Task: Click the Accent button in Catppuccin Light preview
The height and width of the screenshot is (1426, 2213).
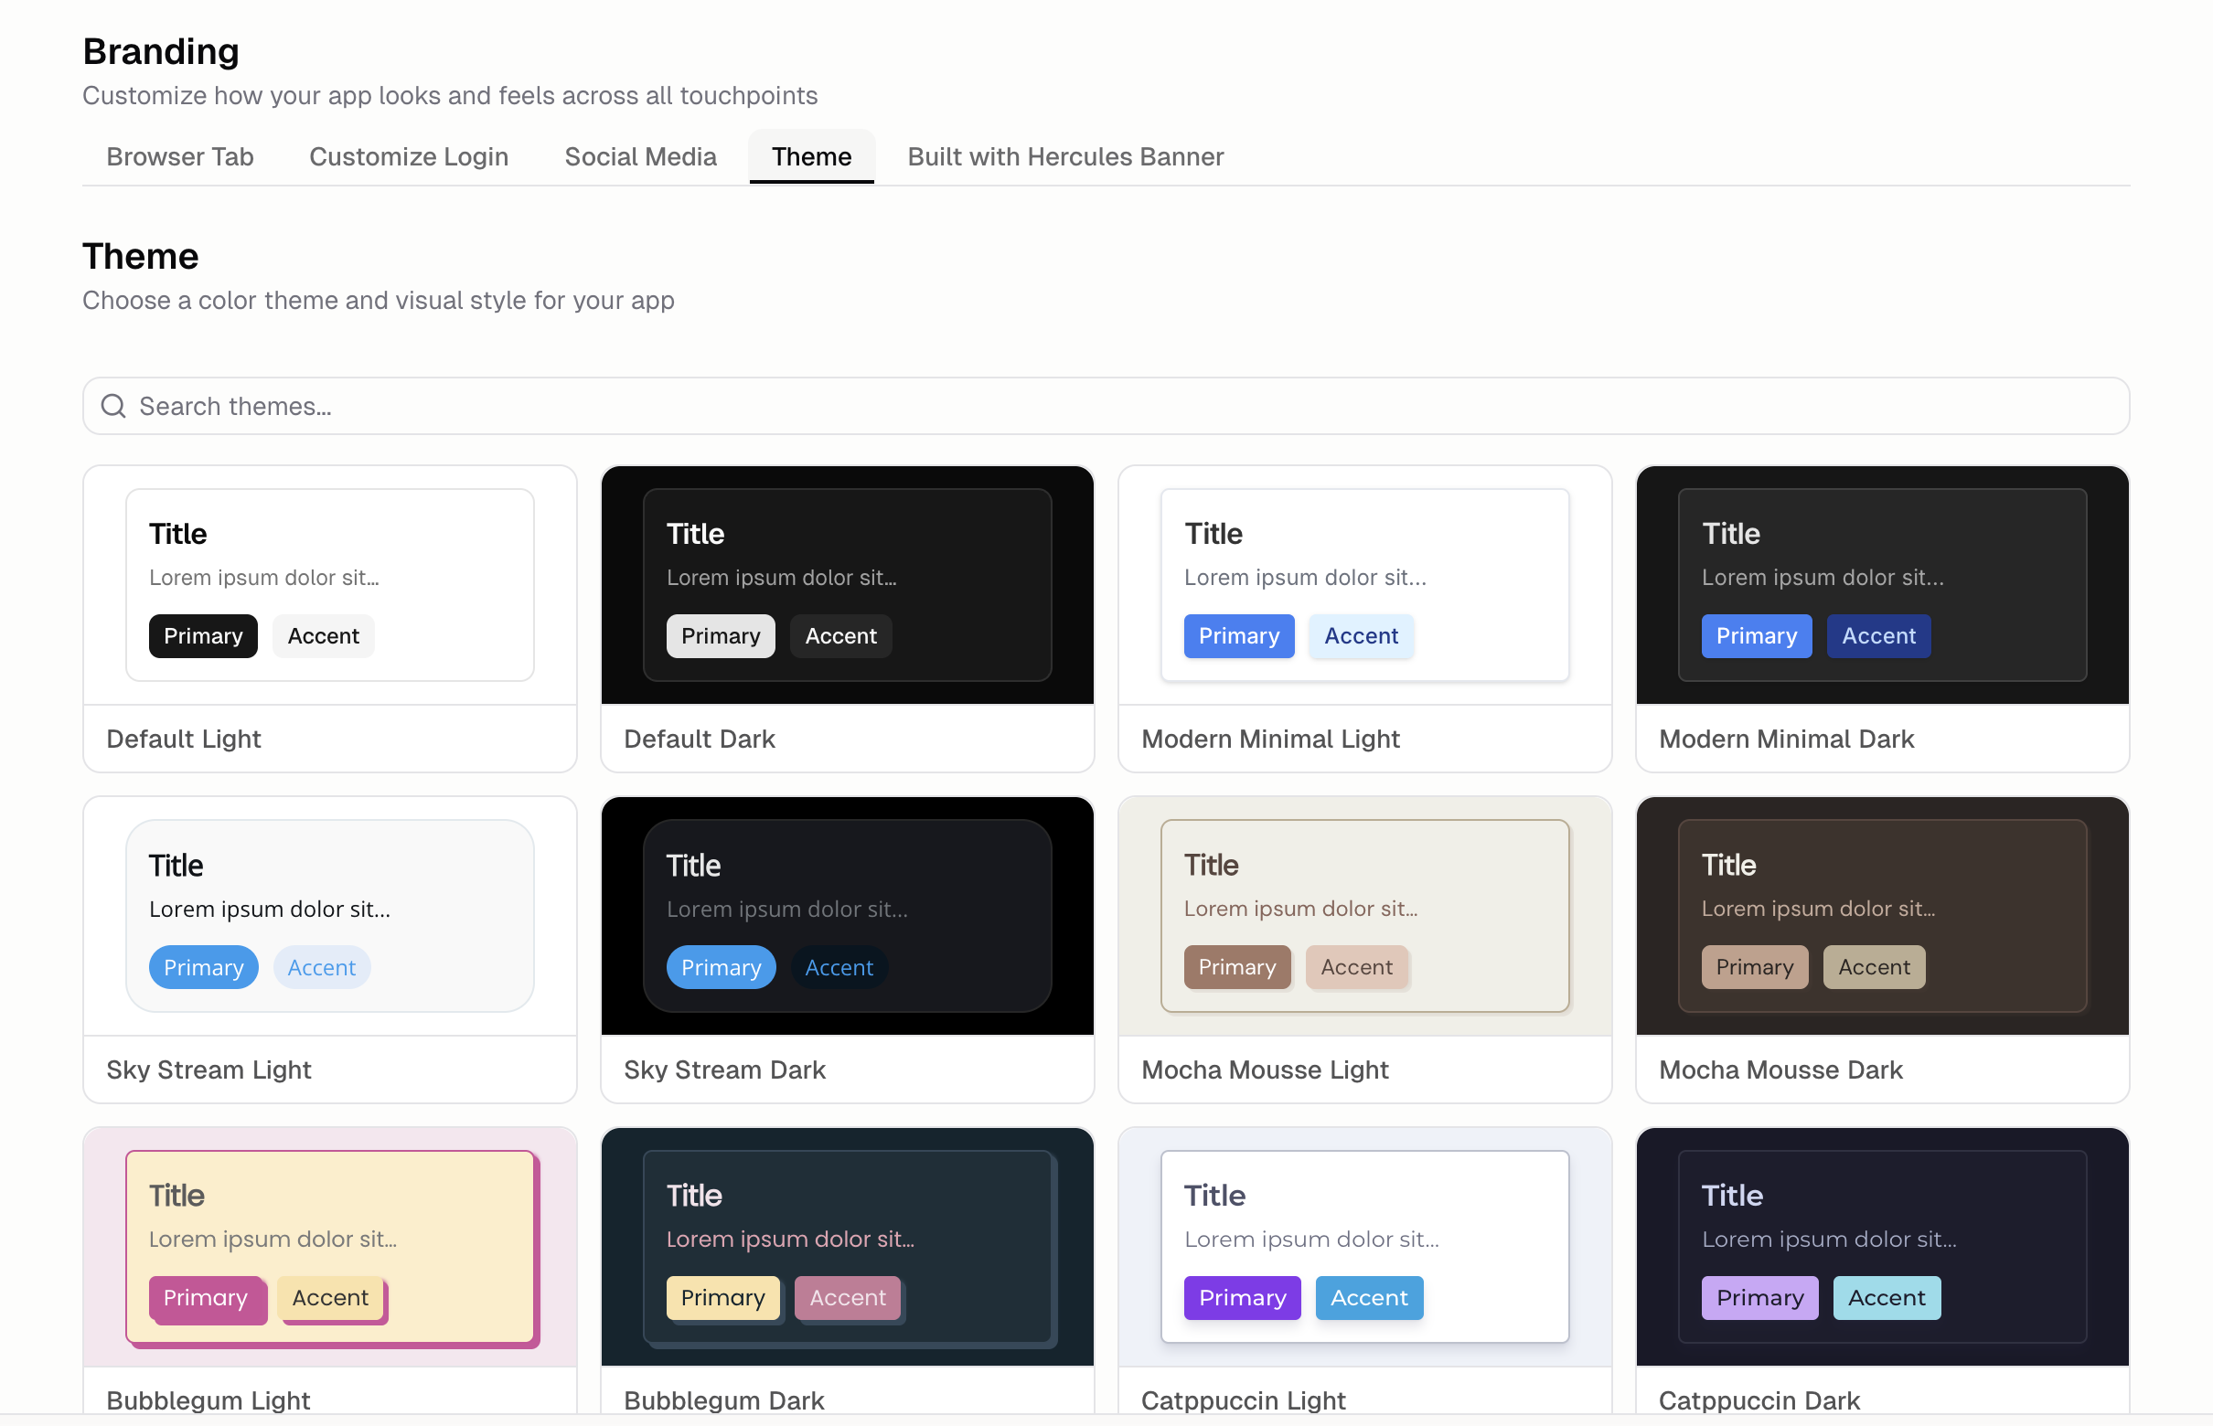Action: (x=1368, y=1297)
